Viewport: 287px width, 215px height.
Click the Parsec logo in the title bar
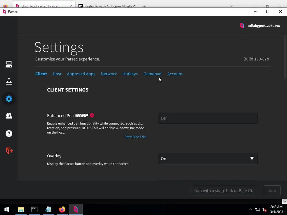coord(4,11)
